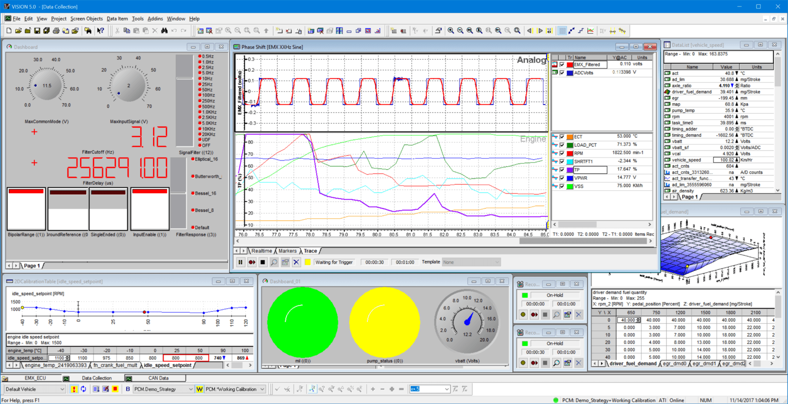Click the context help arrow-question icon

tap(100, 31)
